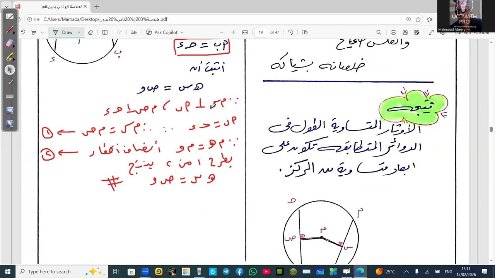Launch Facebook from the taskbar

coord(239,271)
